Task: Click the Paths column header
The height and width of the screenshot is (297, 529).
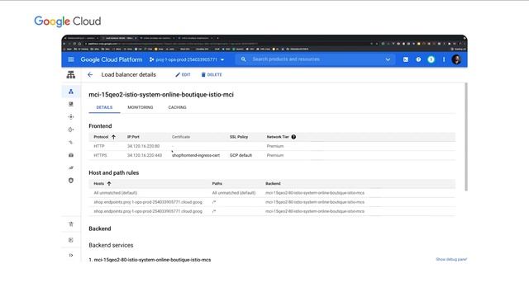Action: [217, 184]
